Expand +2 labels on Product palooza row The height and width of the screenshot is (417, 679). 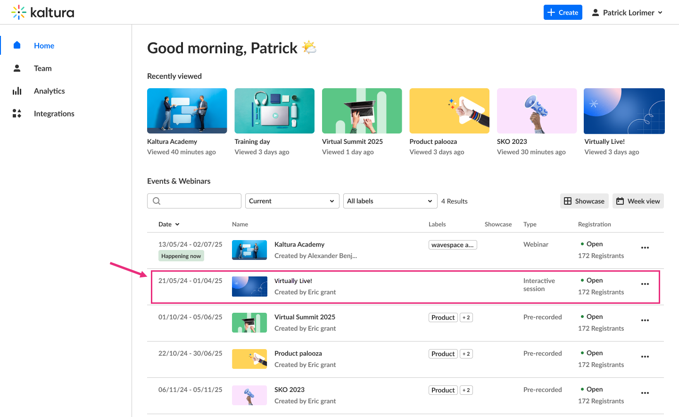pyautogui.click(x=466, y=354)
